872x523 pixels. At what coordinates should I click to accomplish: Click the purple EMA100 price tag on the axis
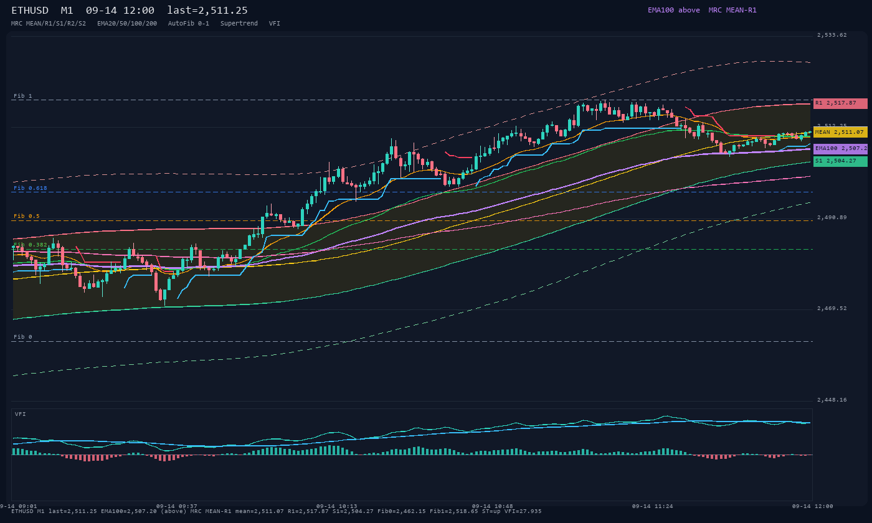840,149
